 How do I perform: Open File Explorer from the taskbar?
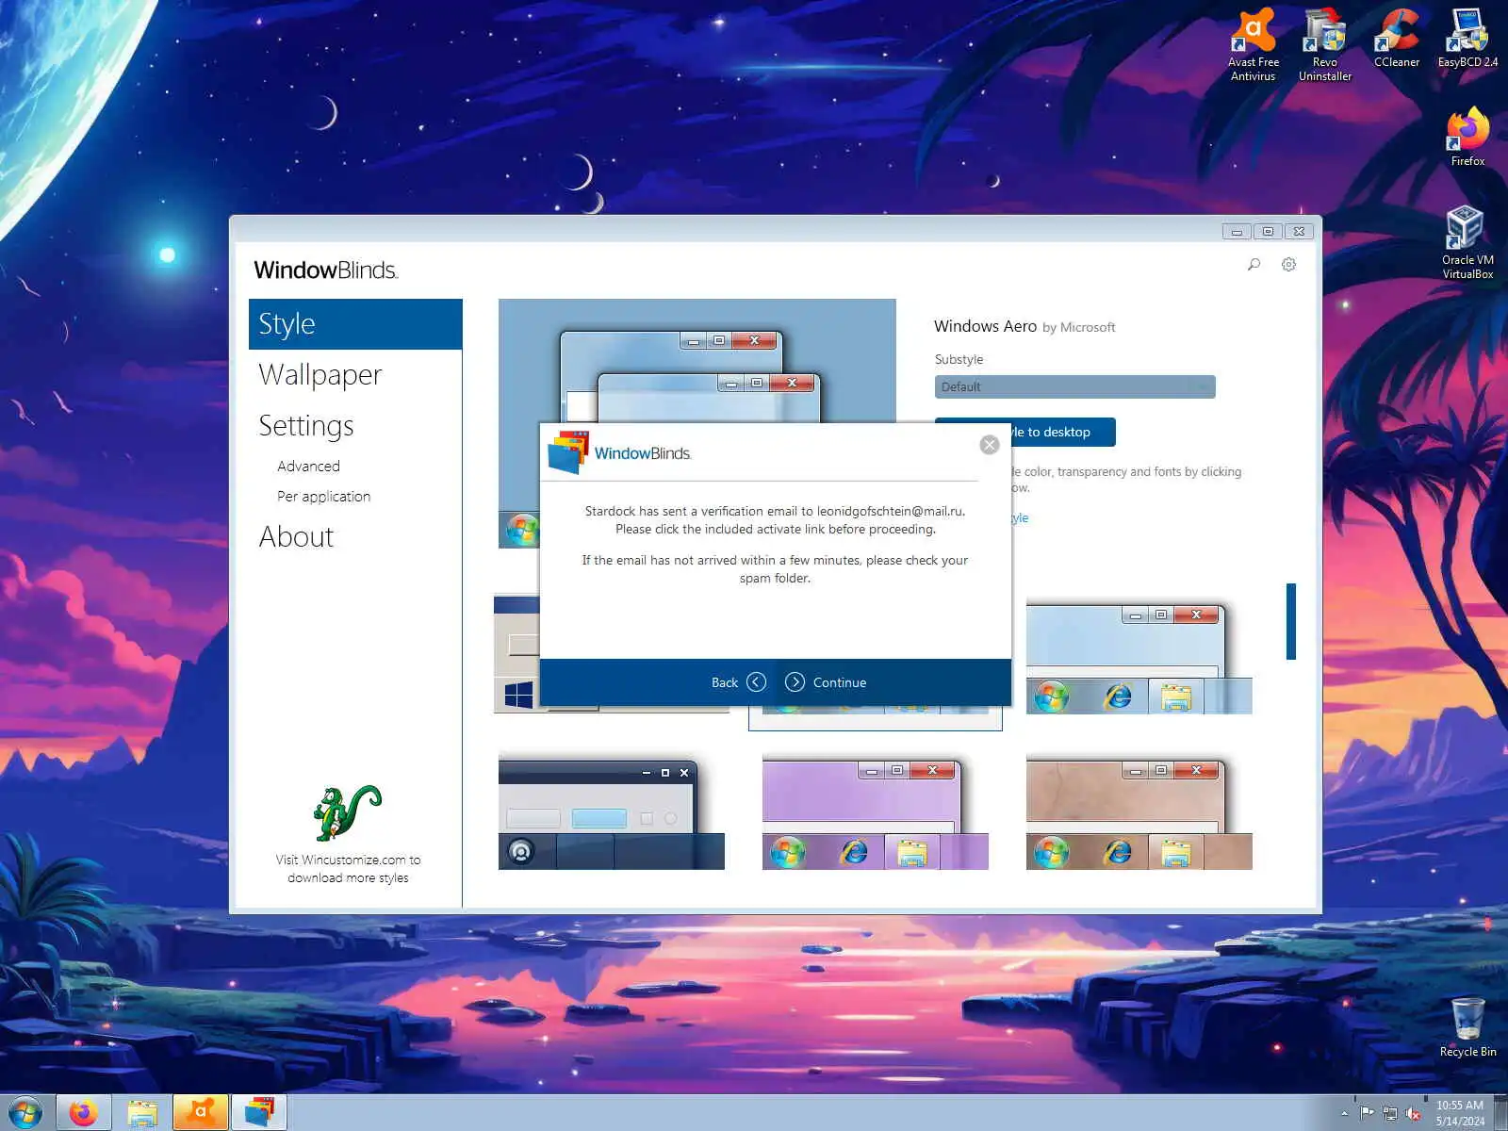[142, 1113]
